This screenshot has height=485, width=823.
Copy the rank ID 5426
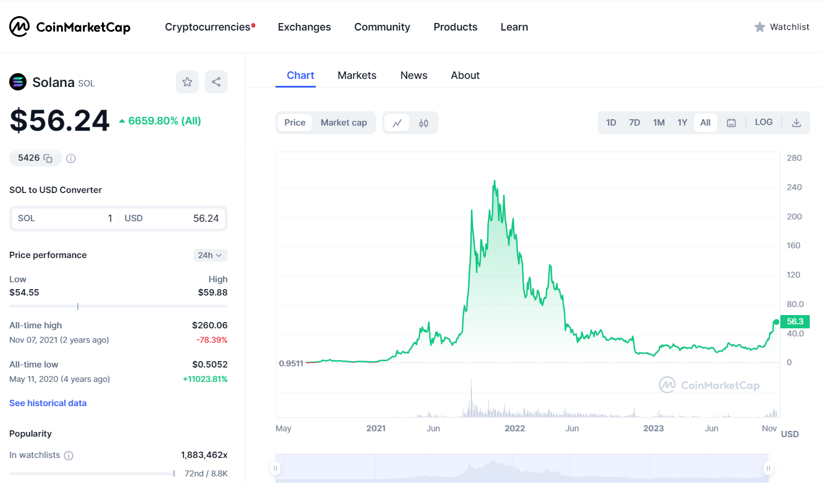click(x=48, y=158)
